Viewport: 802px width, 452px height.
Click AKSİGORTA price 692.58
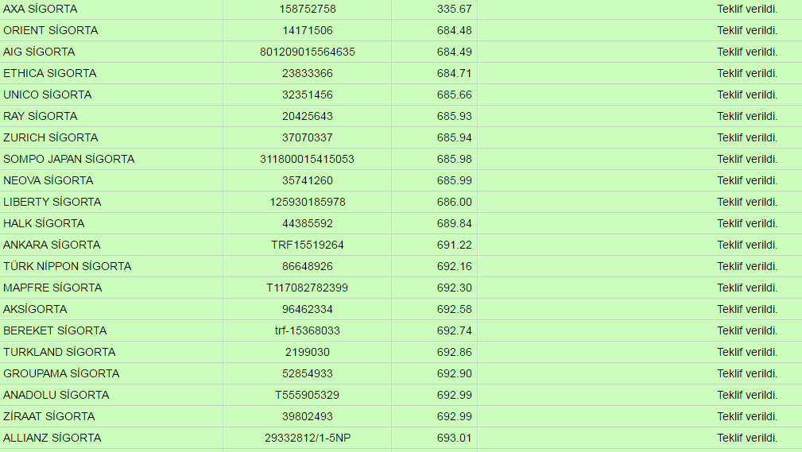coord(454,309)
